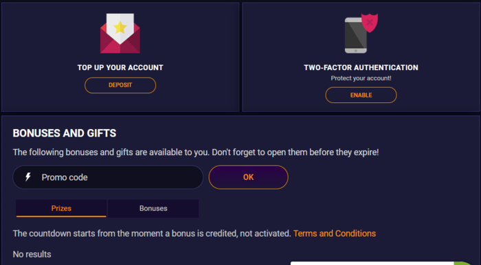
Task: Click the TOP UP YOUR ACCOUNT heading
Action: [x=120, y=68]
